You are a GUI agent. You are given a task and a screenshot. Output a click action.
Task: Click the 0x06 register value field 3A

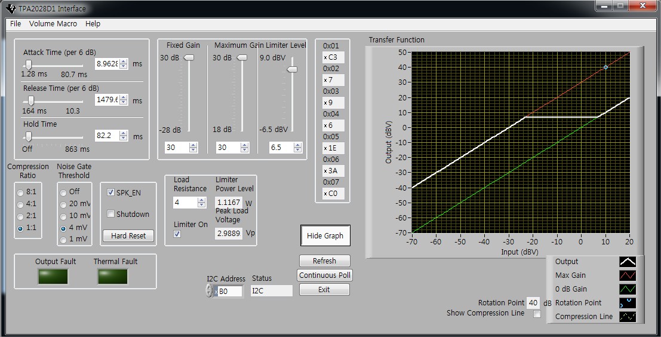tap(333, 171)
